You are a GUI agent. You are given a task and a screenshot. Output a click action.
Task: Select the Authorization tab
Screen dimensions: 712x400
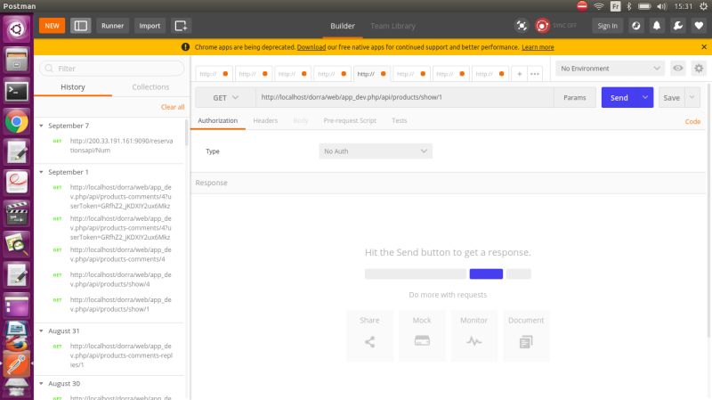[x=217, y=120]
